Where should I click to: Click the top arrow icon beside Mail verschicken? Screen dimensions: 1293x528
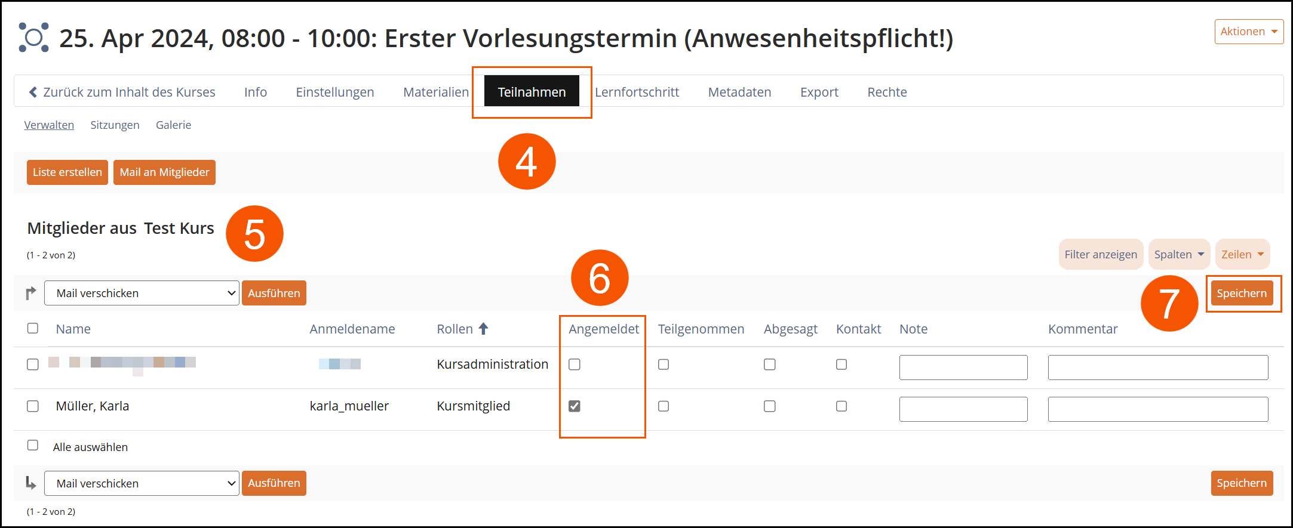point(31,293)
